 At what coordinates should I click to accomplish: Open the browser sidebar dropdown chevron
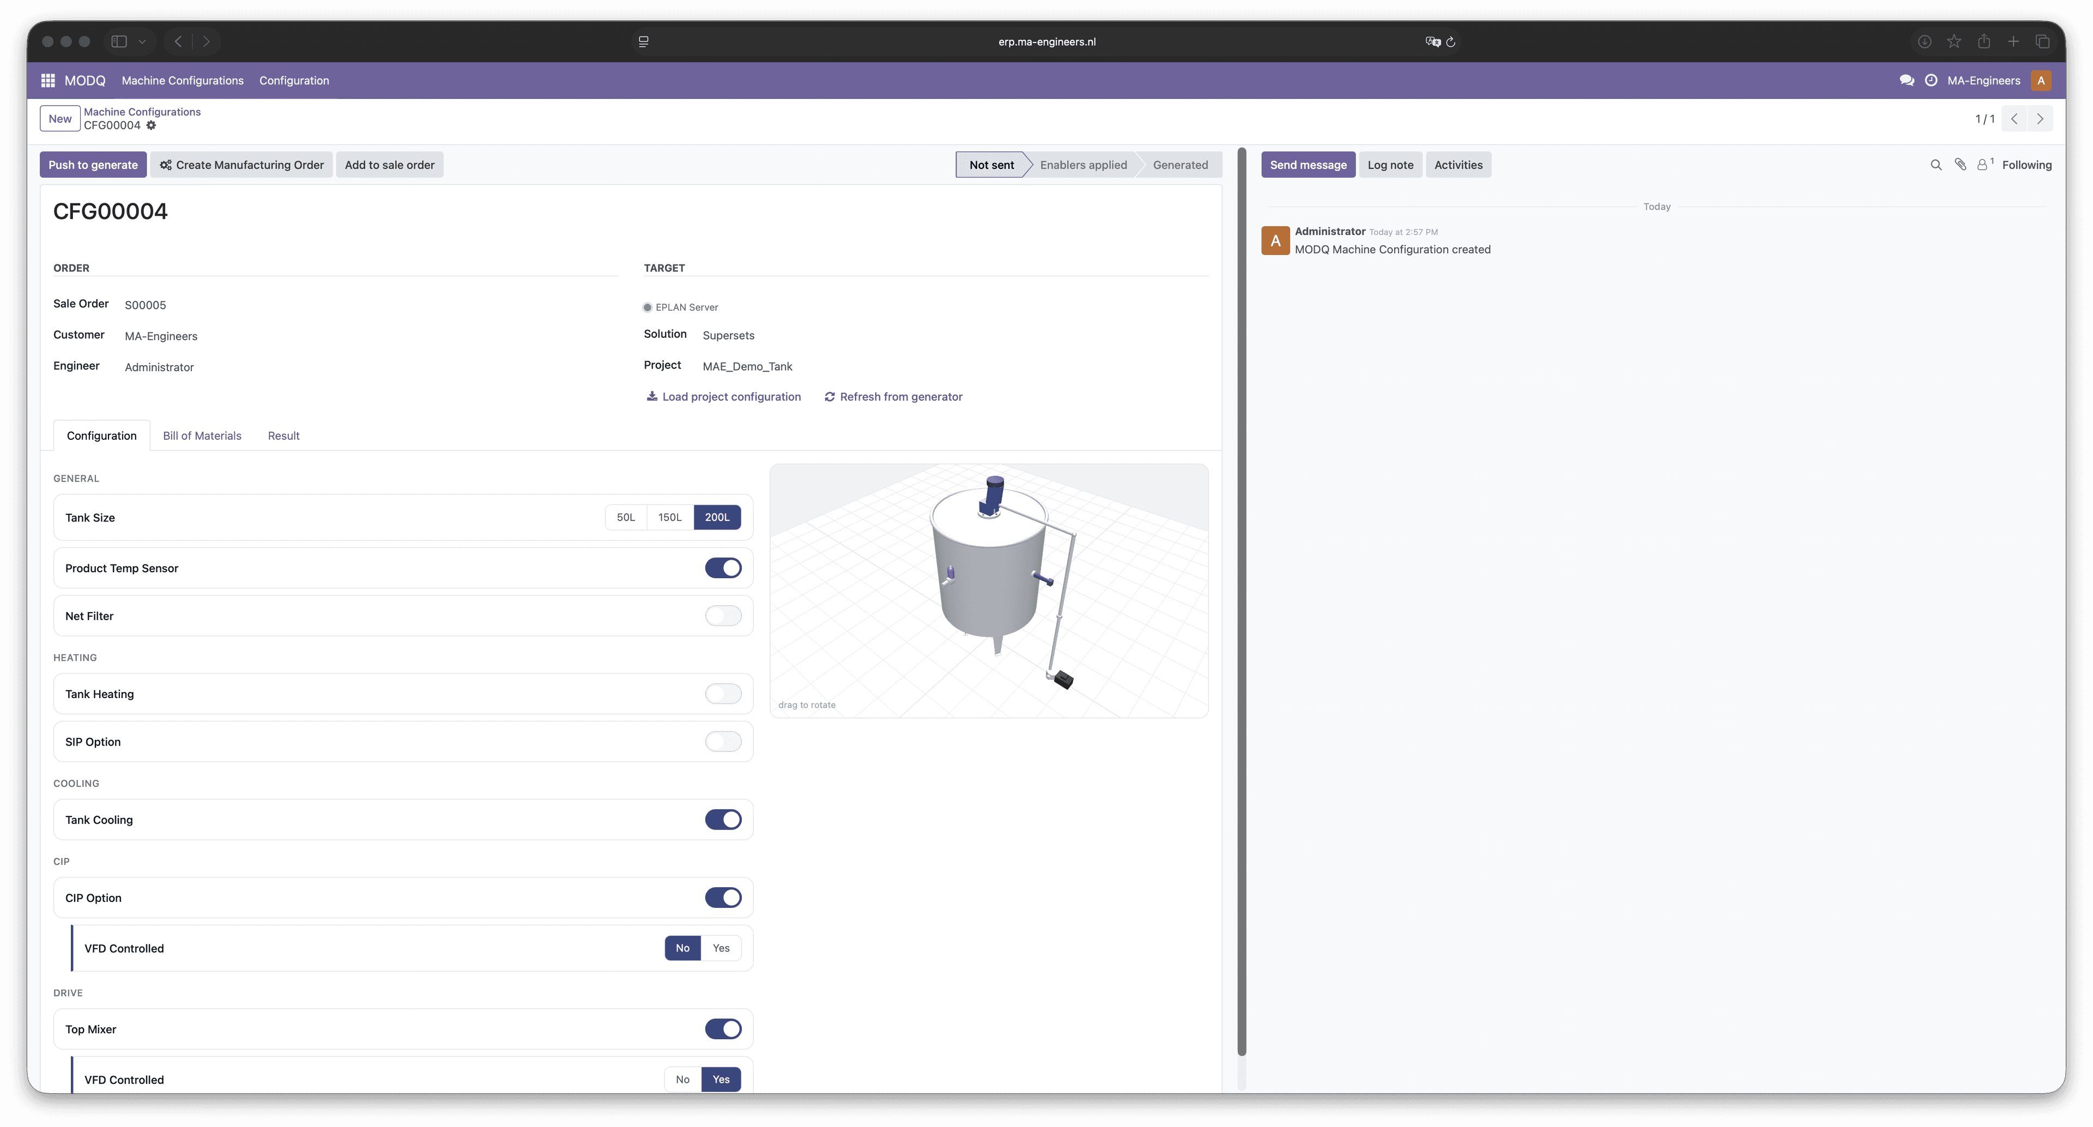pos(142,41)
